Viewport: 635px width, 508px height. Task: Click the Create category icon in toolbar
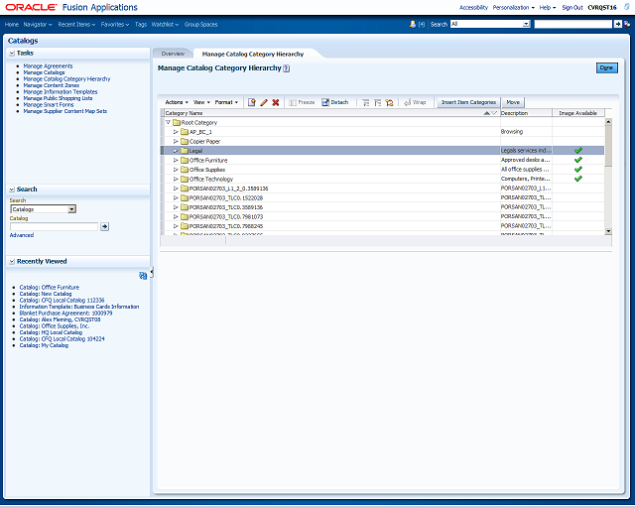251,102
